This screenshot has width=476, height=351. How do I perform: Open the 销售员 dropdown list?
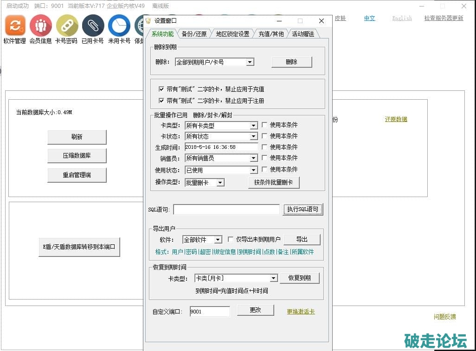[253, 158]
